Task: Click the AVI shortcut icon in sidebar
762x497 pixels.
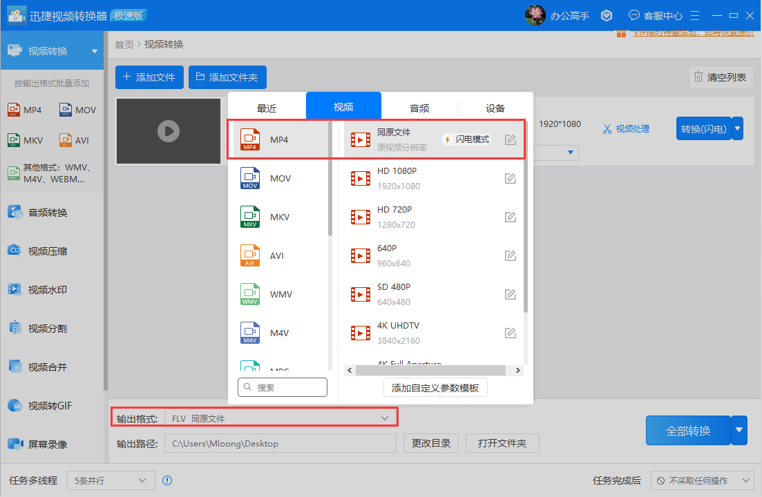Action: pyautogui.click(x=66, y=140)
